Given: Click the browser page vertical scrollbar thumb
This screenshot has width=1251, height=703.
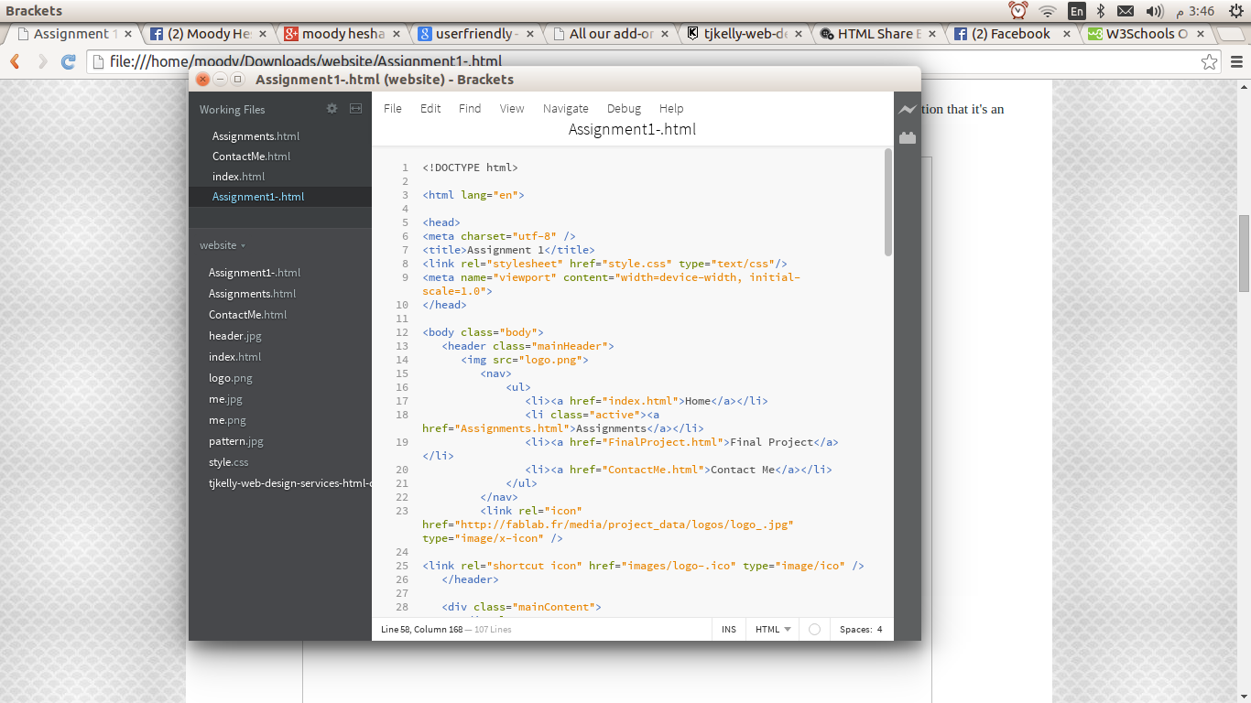Looking at the screenshot, I should click(x=1244, y=254).
